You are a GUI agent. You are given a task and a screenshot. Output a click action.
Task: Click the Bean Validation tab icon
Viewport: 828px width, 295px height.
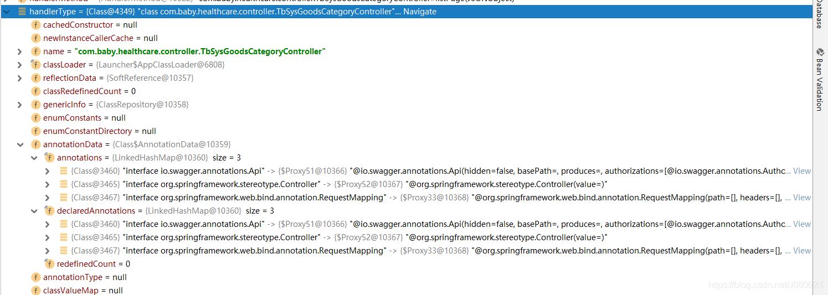point(820,52)
